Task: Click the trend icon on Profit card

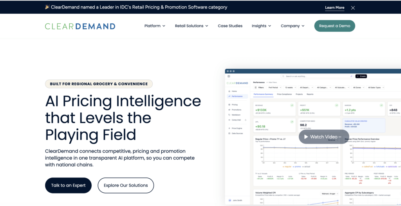Action: click(x=336, y=105)
